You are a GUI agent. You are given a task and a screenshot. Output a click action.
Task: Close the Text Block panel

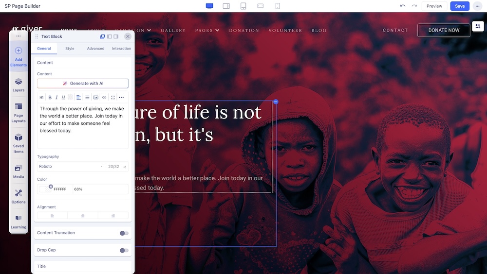[x=128, y=36]
